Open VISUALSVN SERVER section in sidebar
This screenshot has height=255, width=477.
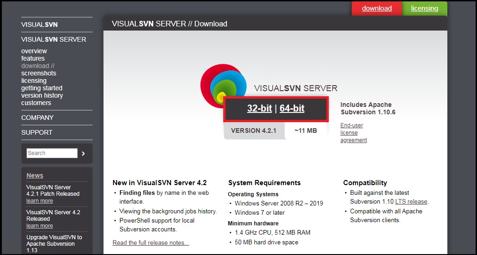click(x=54, y=39)
